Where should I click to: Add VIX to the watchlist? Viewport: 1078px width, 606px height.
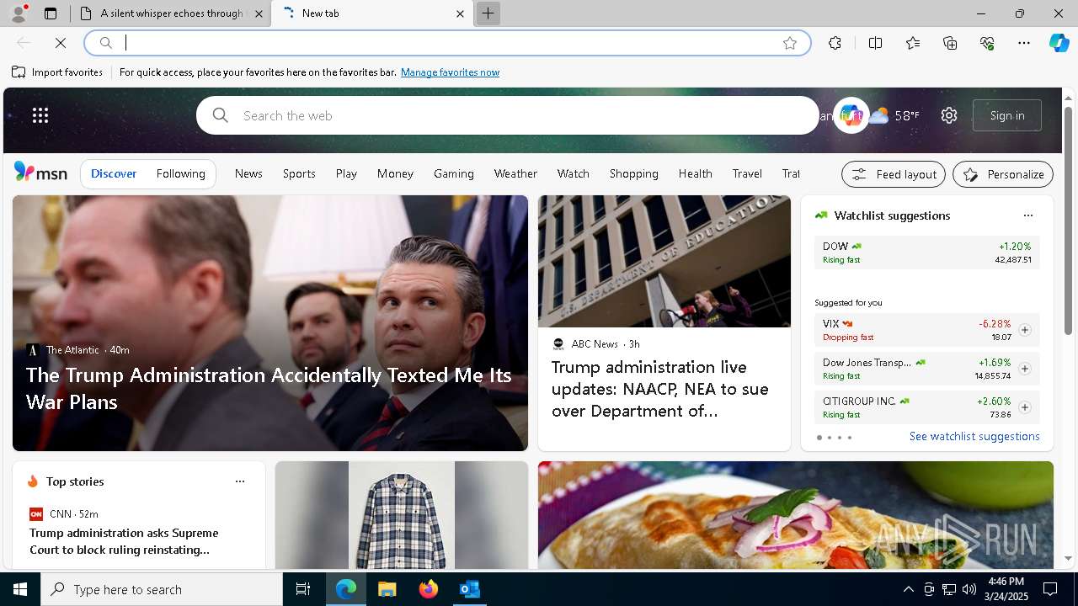click(1024, 330)
